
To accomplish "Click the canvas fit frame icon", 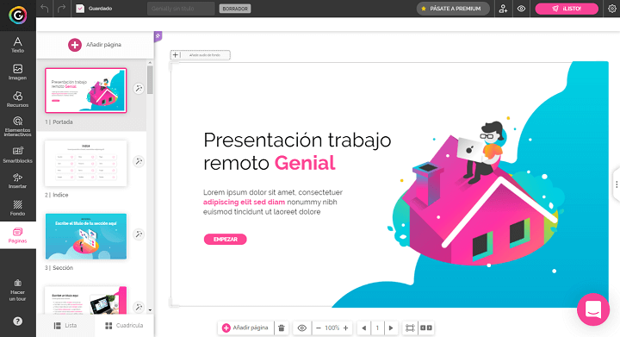I will [410, 328].
